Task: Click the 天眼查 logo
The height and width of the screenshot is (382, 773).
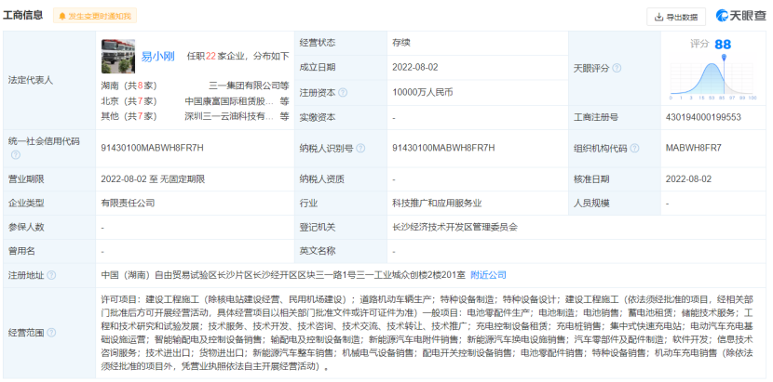Action: tap(741, 16)
